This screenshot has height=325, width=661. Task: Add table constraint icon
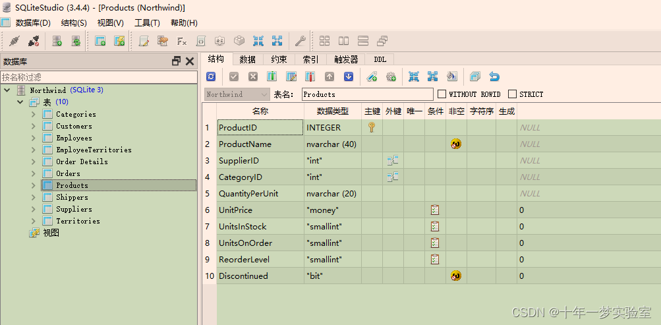click(x=372, y=76)
